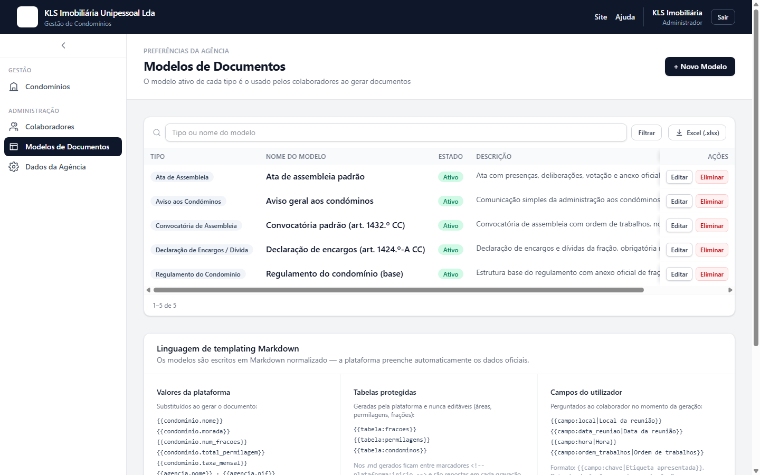Click the Filtrar button

[x=647, y=132]
